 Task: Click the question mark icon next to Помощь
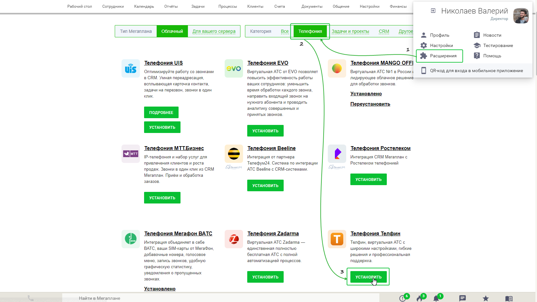[477, 56]
